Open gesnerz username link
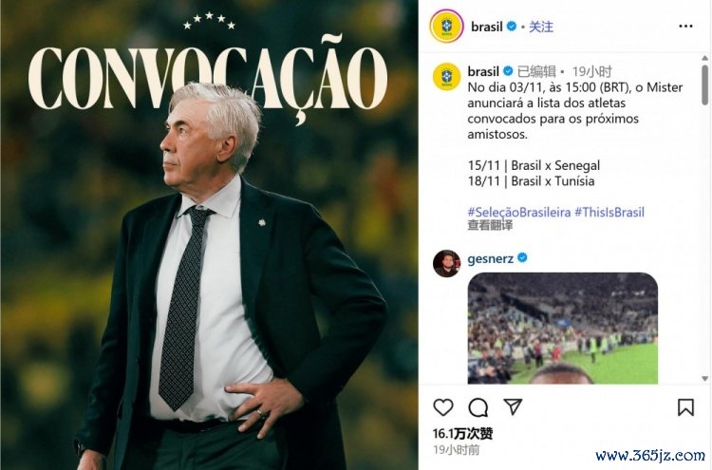712x470 pixels. pyautogui.click(x=491, y=258)
